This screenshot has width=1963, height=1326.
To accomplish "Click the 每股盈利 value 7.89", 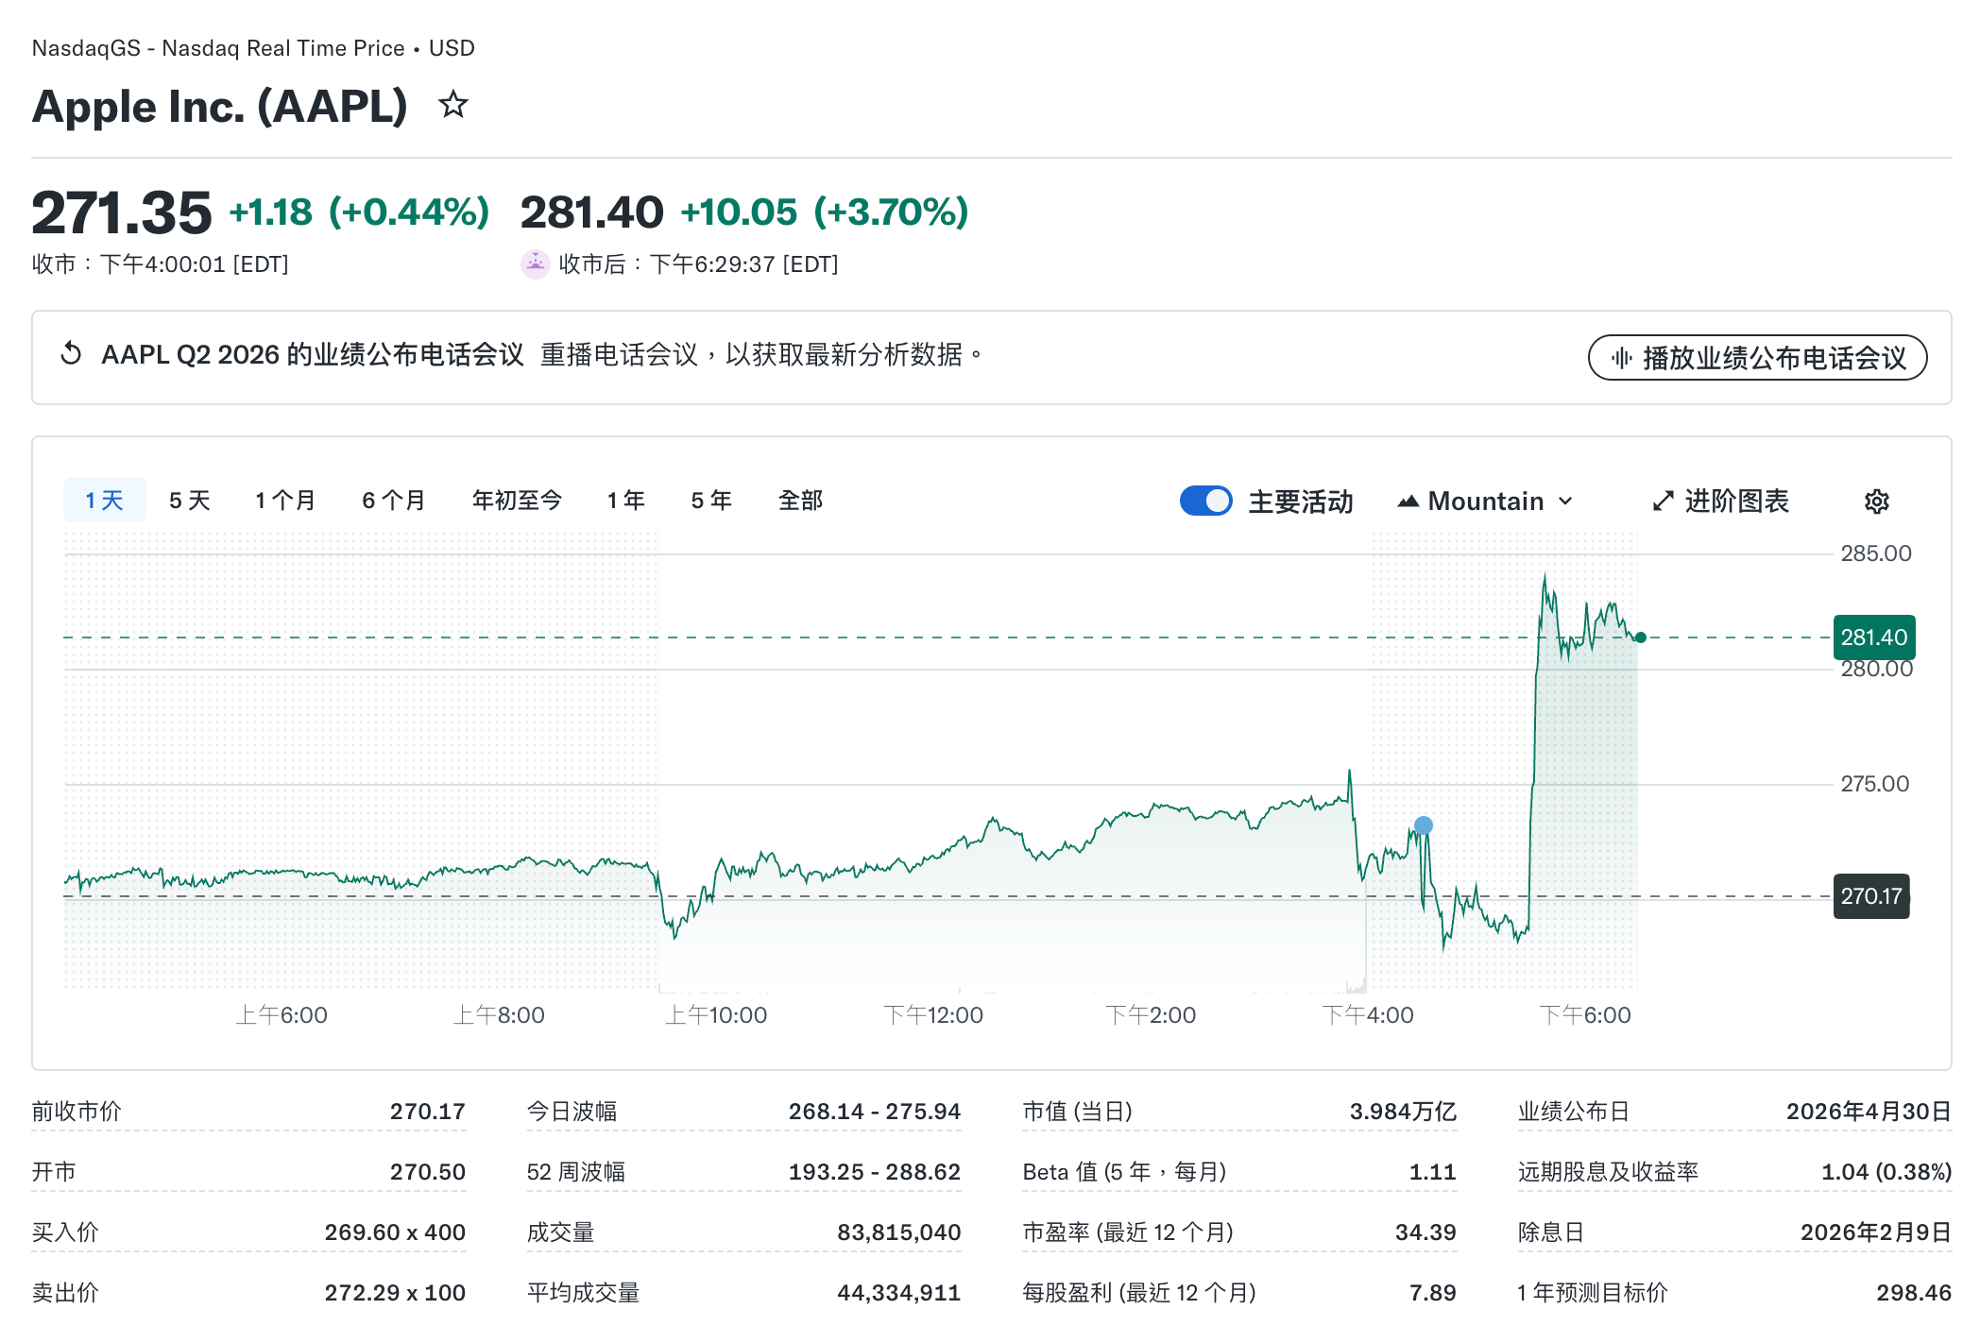I will click(1433, 1293).
